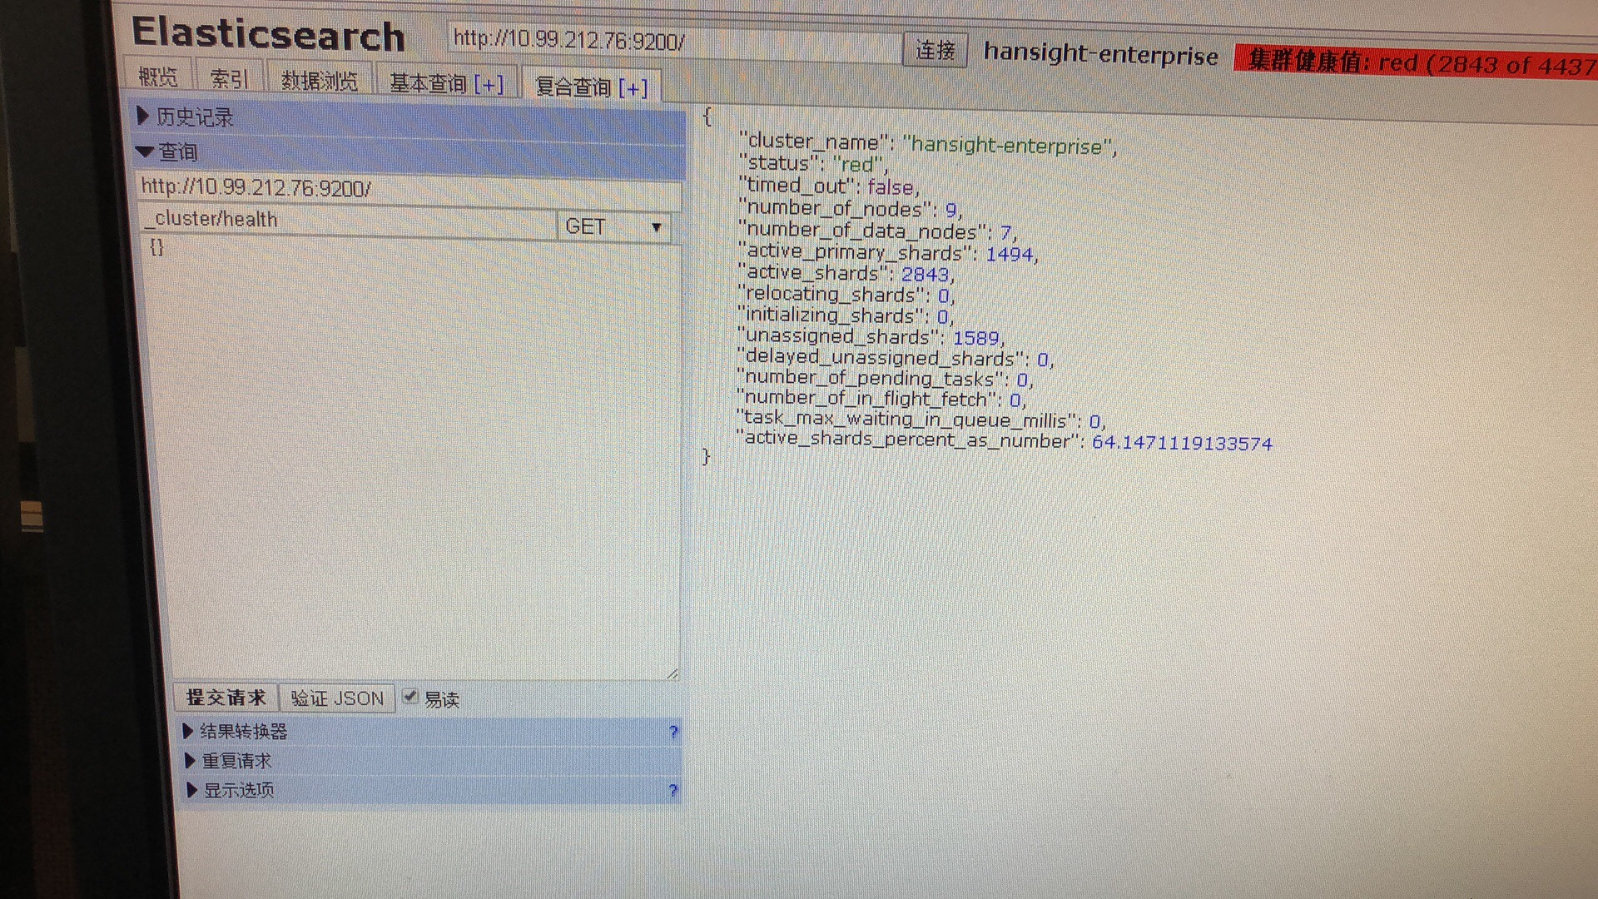Expand the 重复请求 section
Screen dimensions: 1598x899
coord(431,761)
